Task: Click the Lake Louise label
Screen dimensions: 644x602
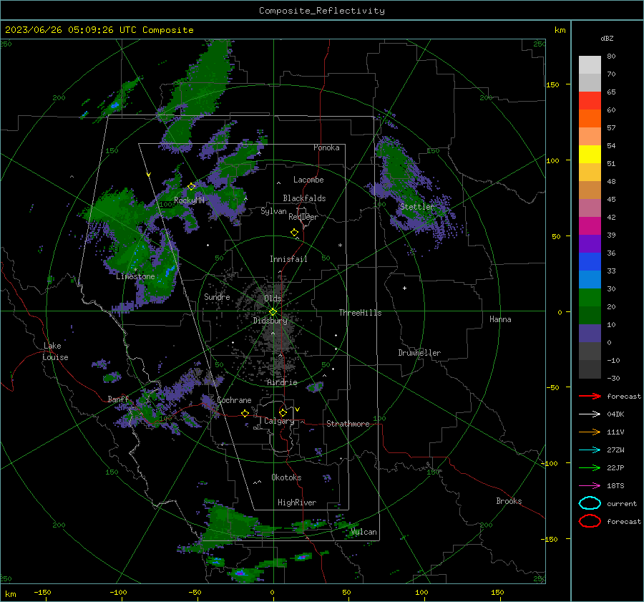Action: [55, 351]
